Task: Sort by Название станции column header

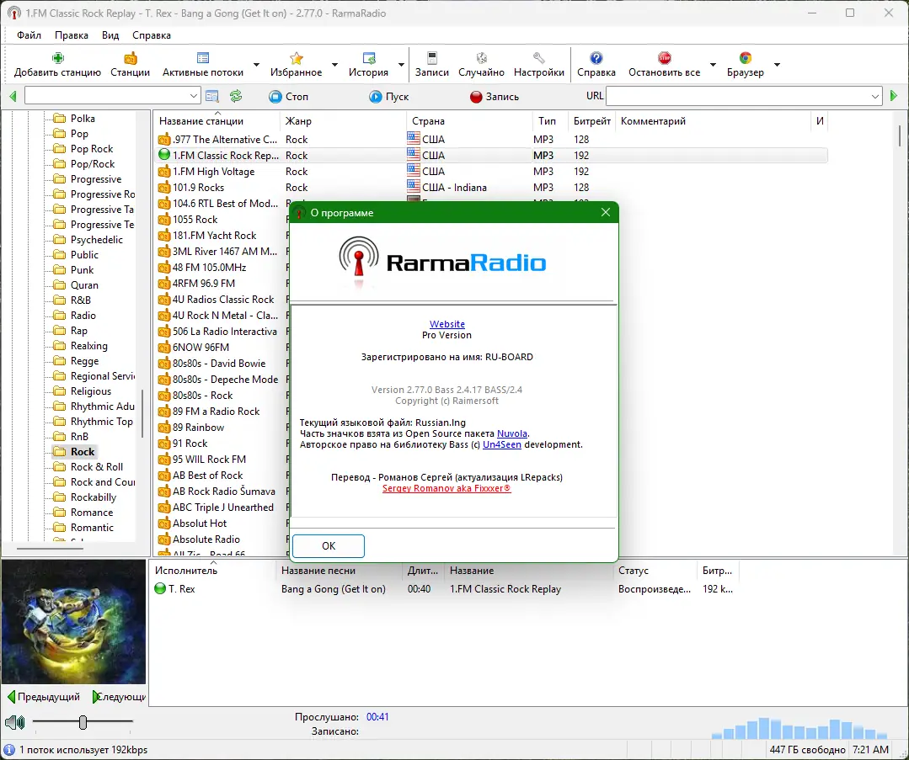Action: (x=217, y=121)
